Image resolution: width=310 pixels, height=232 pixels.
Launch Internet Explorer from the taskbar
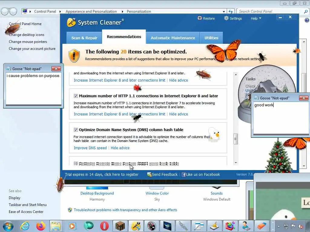(25, 226)
